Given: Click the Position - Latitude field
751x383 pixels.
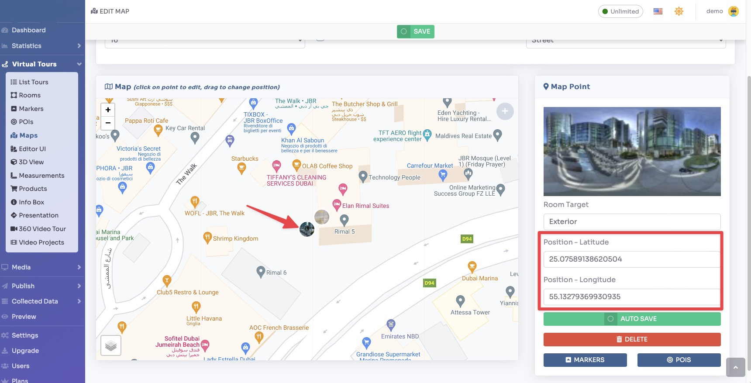Looking at the screenshot, I should [632, 259].
